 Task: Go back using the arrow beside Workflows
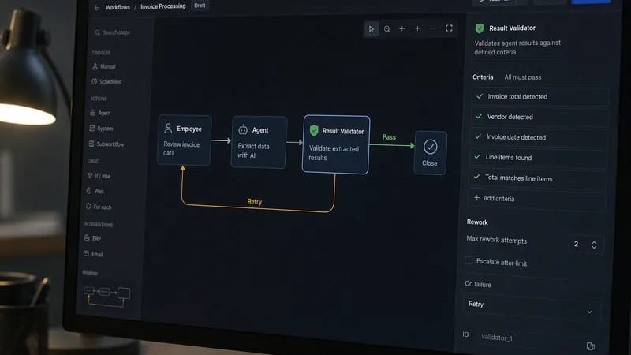[96, 7]
